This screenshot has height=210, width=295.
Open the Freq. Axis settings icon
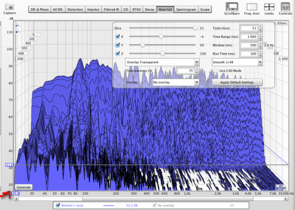[252, 7]
